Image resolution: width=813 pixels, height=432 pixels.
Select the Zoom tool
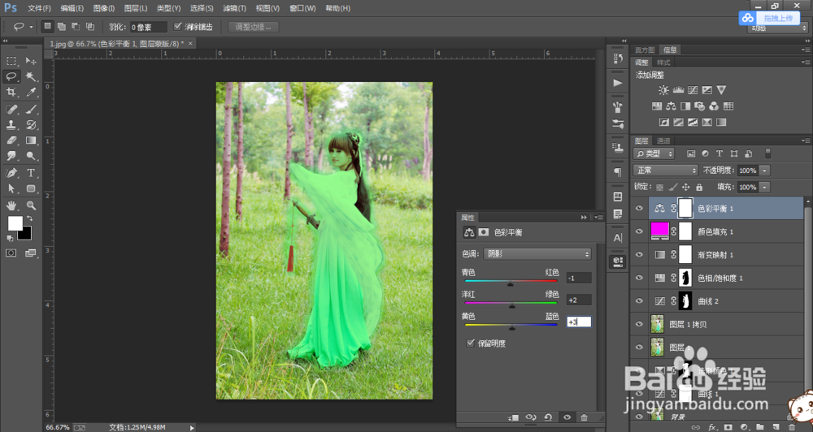31,205
